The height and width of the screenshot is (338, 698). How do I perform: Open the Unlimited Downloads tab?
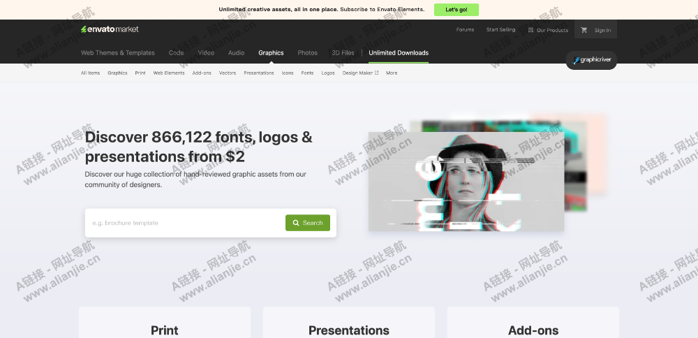click(399, 52)
